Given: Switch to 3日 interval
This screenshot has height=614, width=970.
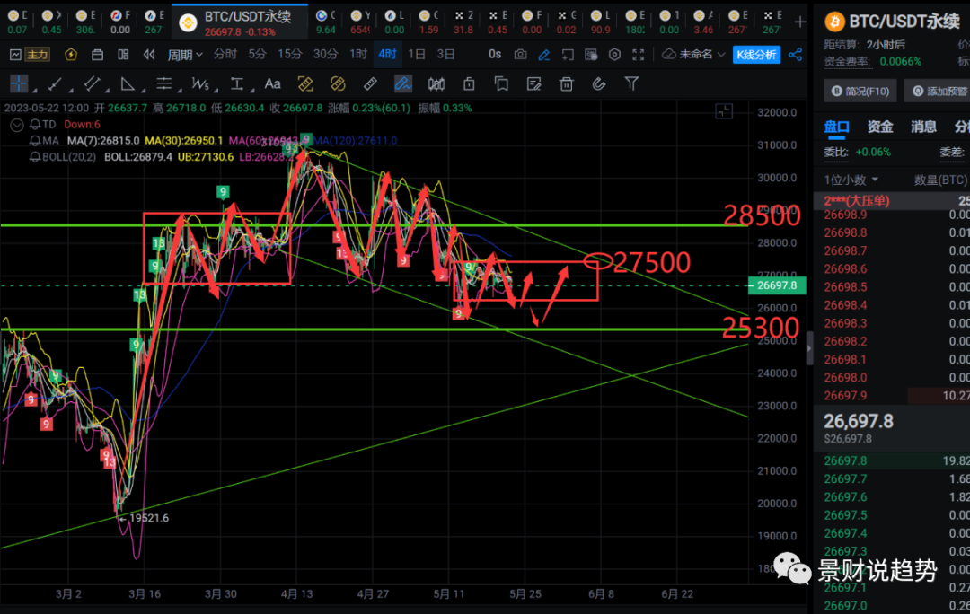Looking at the screenshot, I should coord(445,55).
